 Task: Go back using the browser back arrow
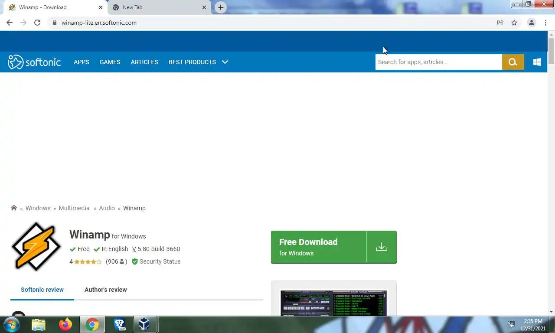click(x=10, y=23)
